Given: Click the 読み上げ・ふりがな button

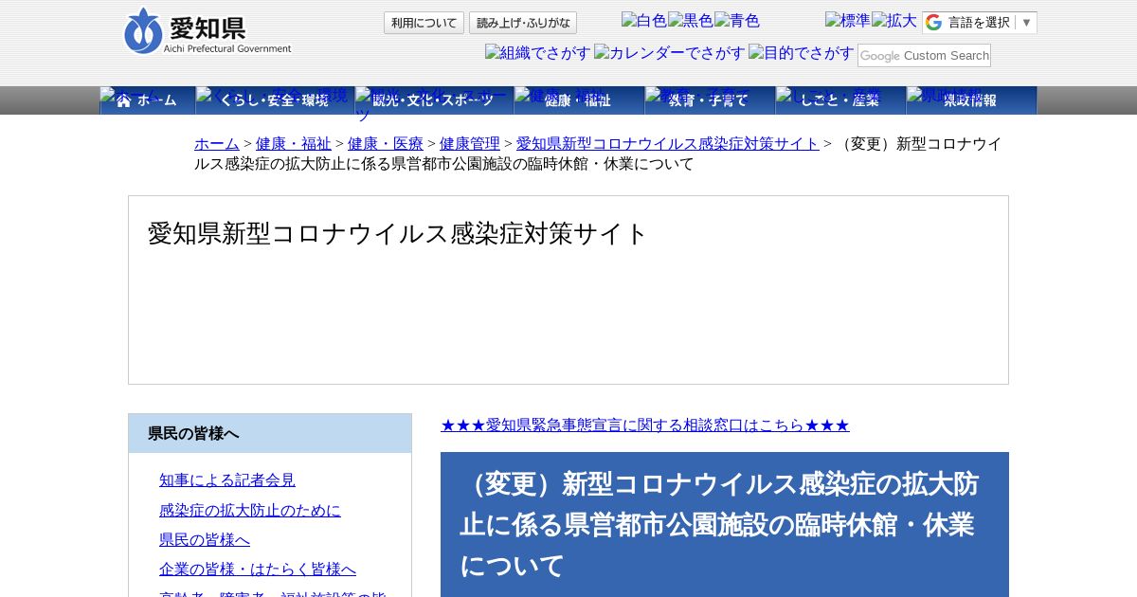Looking at the screenshot, I should pos(523,23).
